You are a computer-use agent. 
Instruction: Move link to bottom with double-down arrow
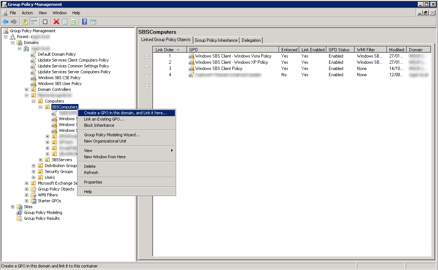point(147,86)
